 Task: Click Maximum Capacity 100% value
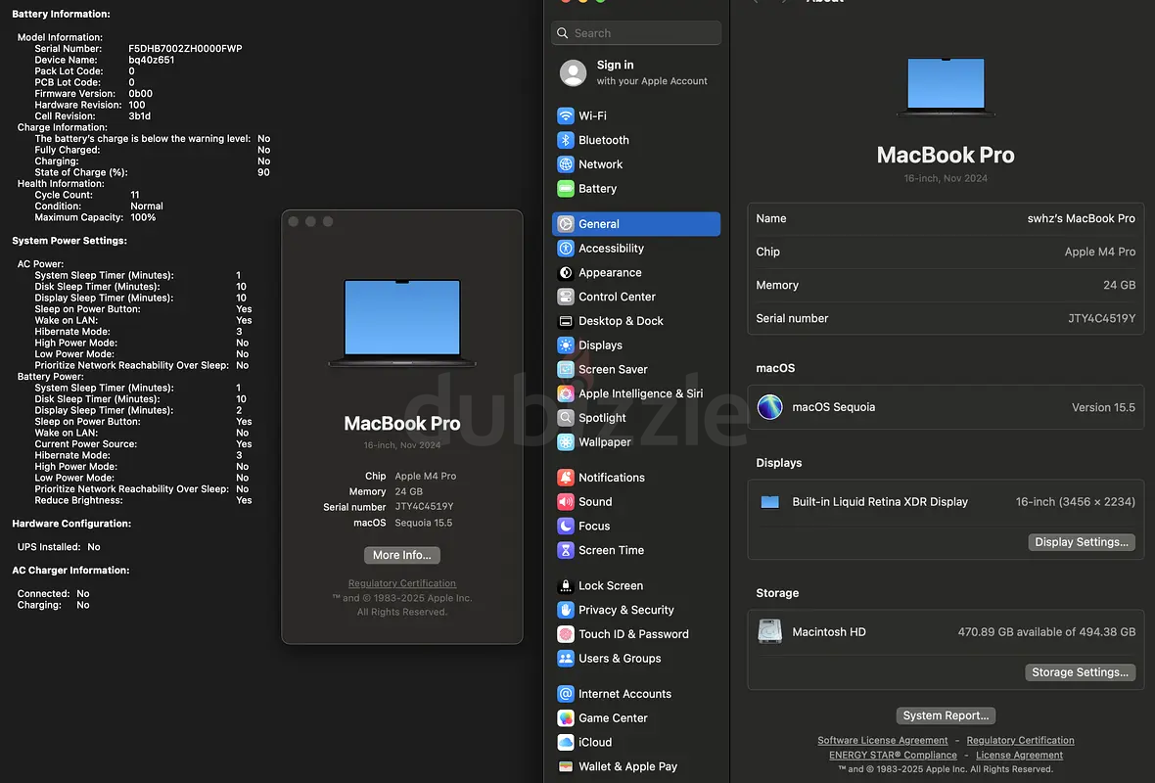coord(143,217)
